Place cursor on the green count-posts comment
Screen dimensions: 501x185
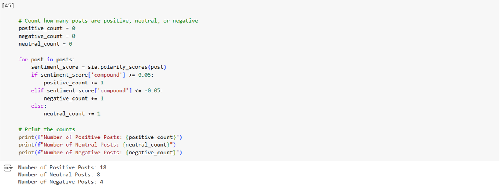point(108,21)
